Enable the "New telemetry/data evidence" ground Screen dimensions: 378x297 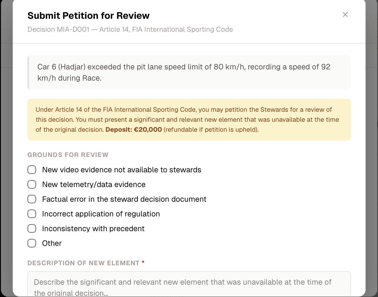coord(32,184)
